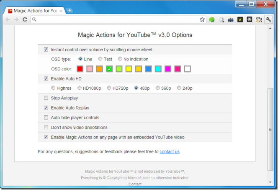Pick the magenta OSD color swatch
This screenshot has width=278, height=190.
pos(168,69)
